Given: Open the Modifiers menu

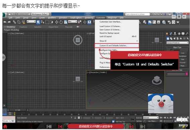Looking at the screenshot, I should point(52,18).
